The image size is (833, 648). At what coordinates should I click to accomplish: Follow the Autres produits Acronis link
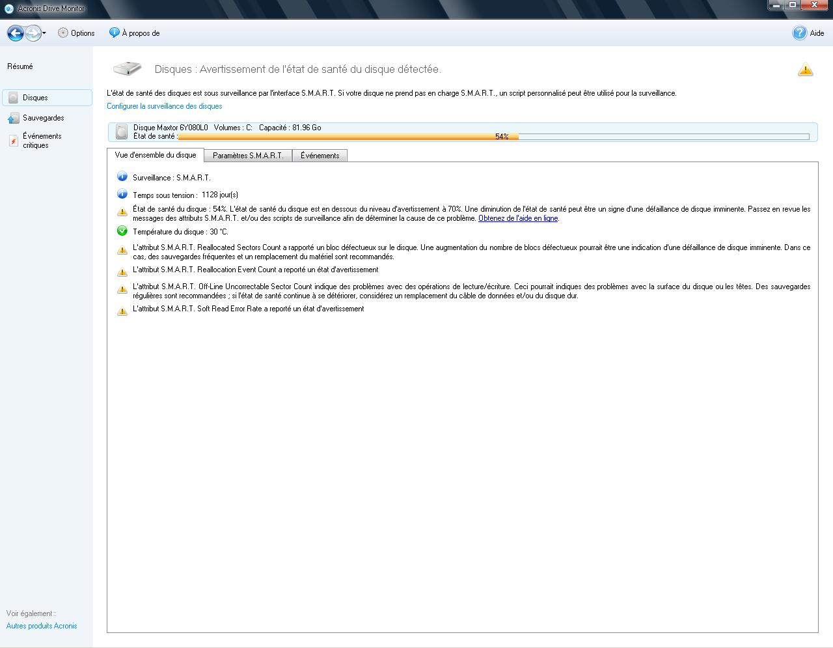42,626
